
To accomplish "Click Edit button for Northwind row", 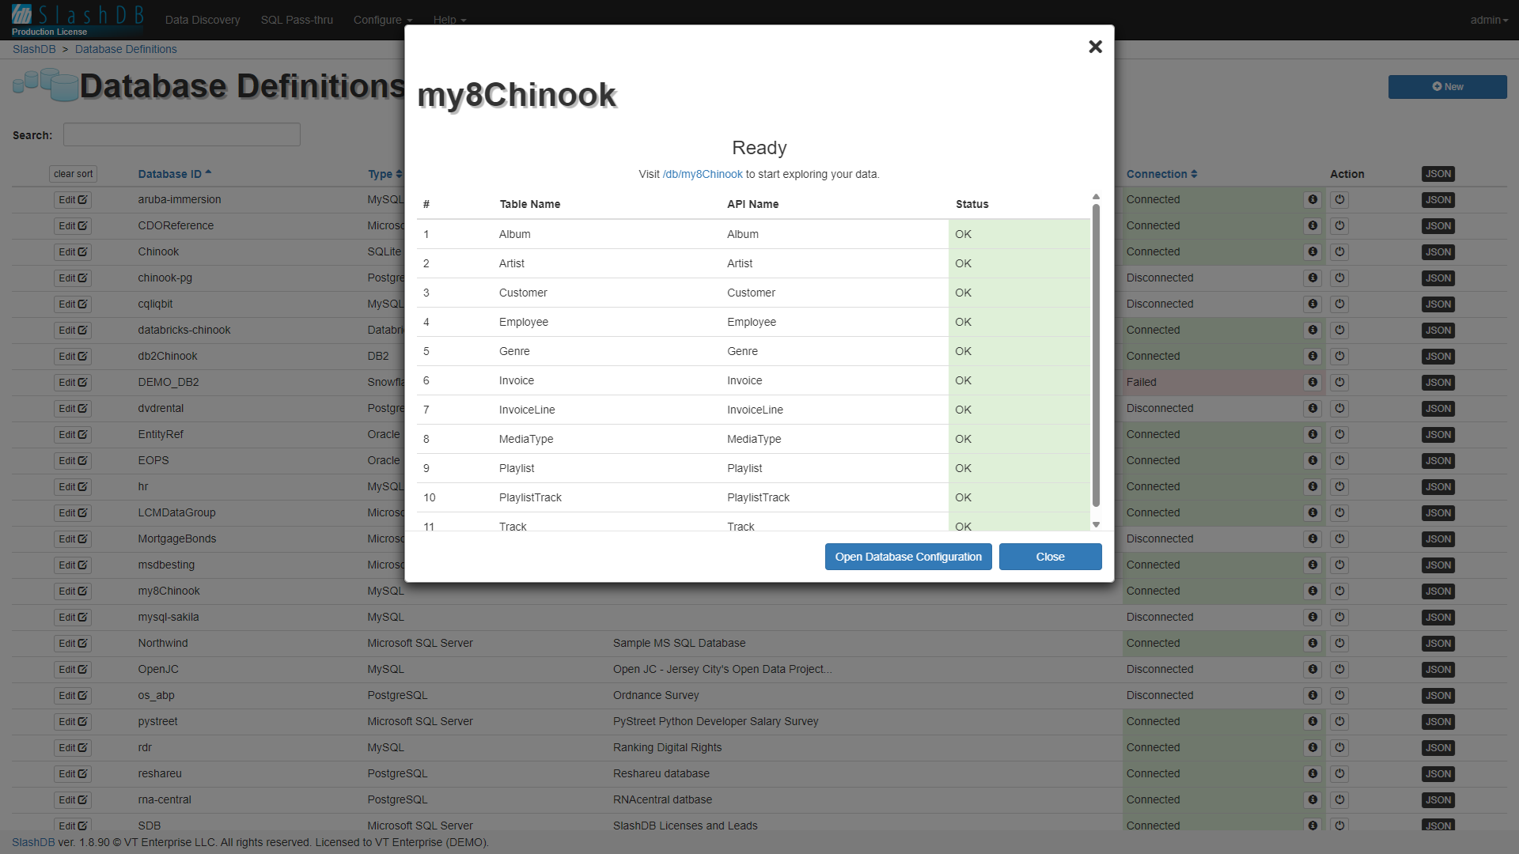I will (x=73, y=644).
